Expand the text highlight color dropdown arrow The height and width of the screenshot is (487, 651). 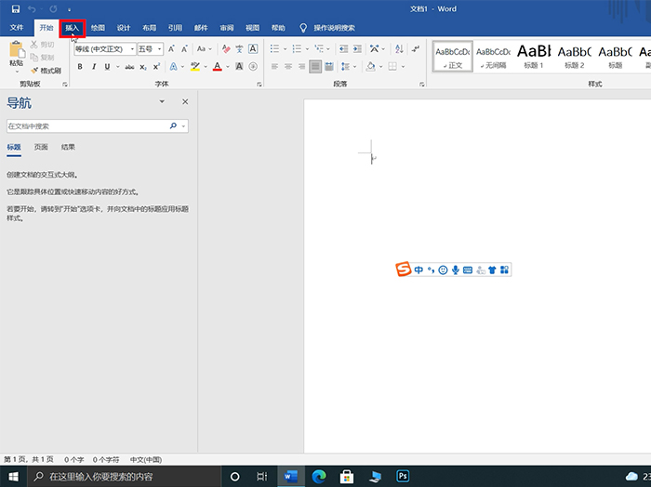tap(206, 66)
